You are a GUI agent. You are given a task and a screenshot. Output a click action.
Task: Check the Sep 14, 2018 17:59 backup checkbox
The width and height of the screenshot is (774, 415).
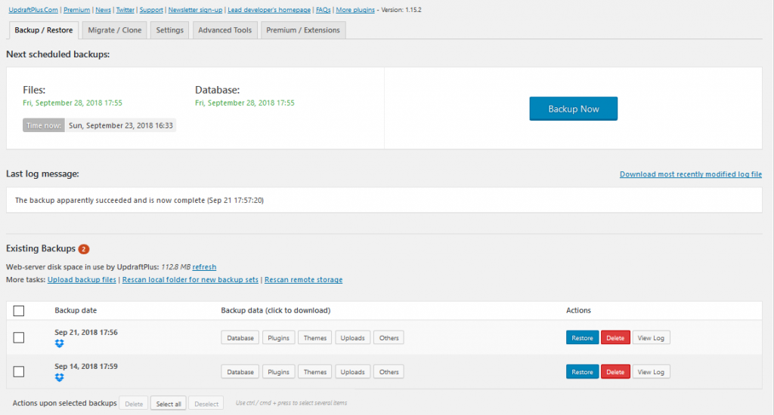tap(19, 372)
